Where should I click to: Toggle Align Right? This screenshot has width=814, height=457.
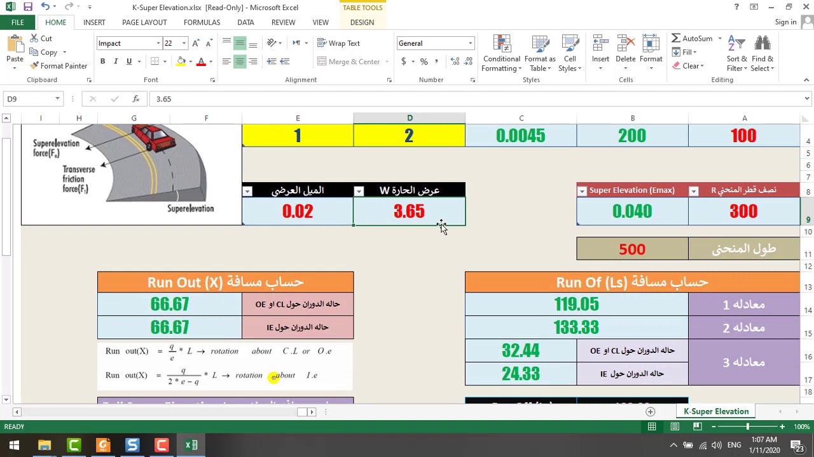[x=253, y=62]
